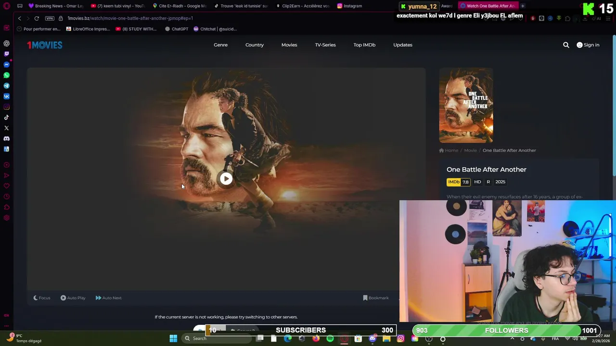This screenshot has width=616, height=346.
Task: Switch to the Breaking News tab
Action: coord(56,6)
